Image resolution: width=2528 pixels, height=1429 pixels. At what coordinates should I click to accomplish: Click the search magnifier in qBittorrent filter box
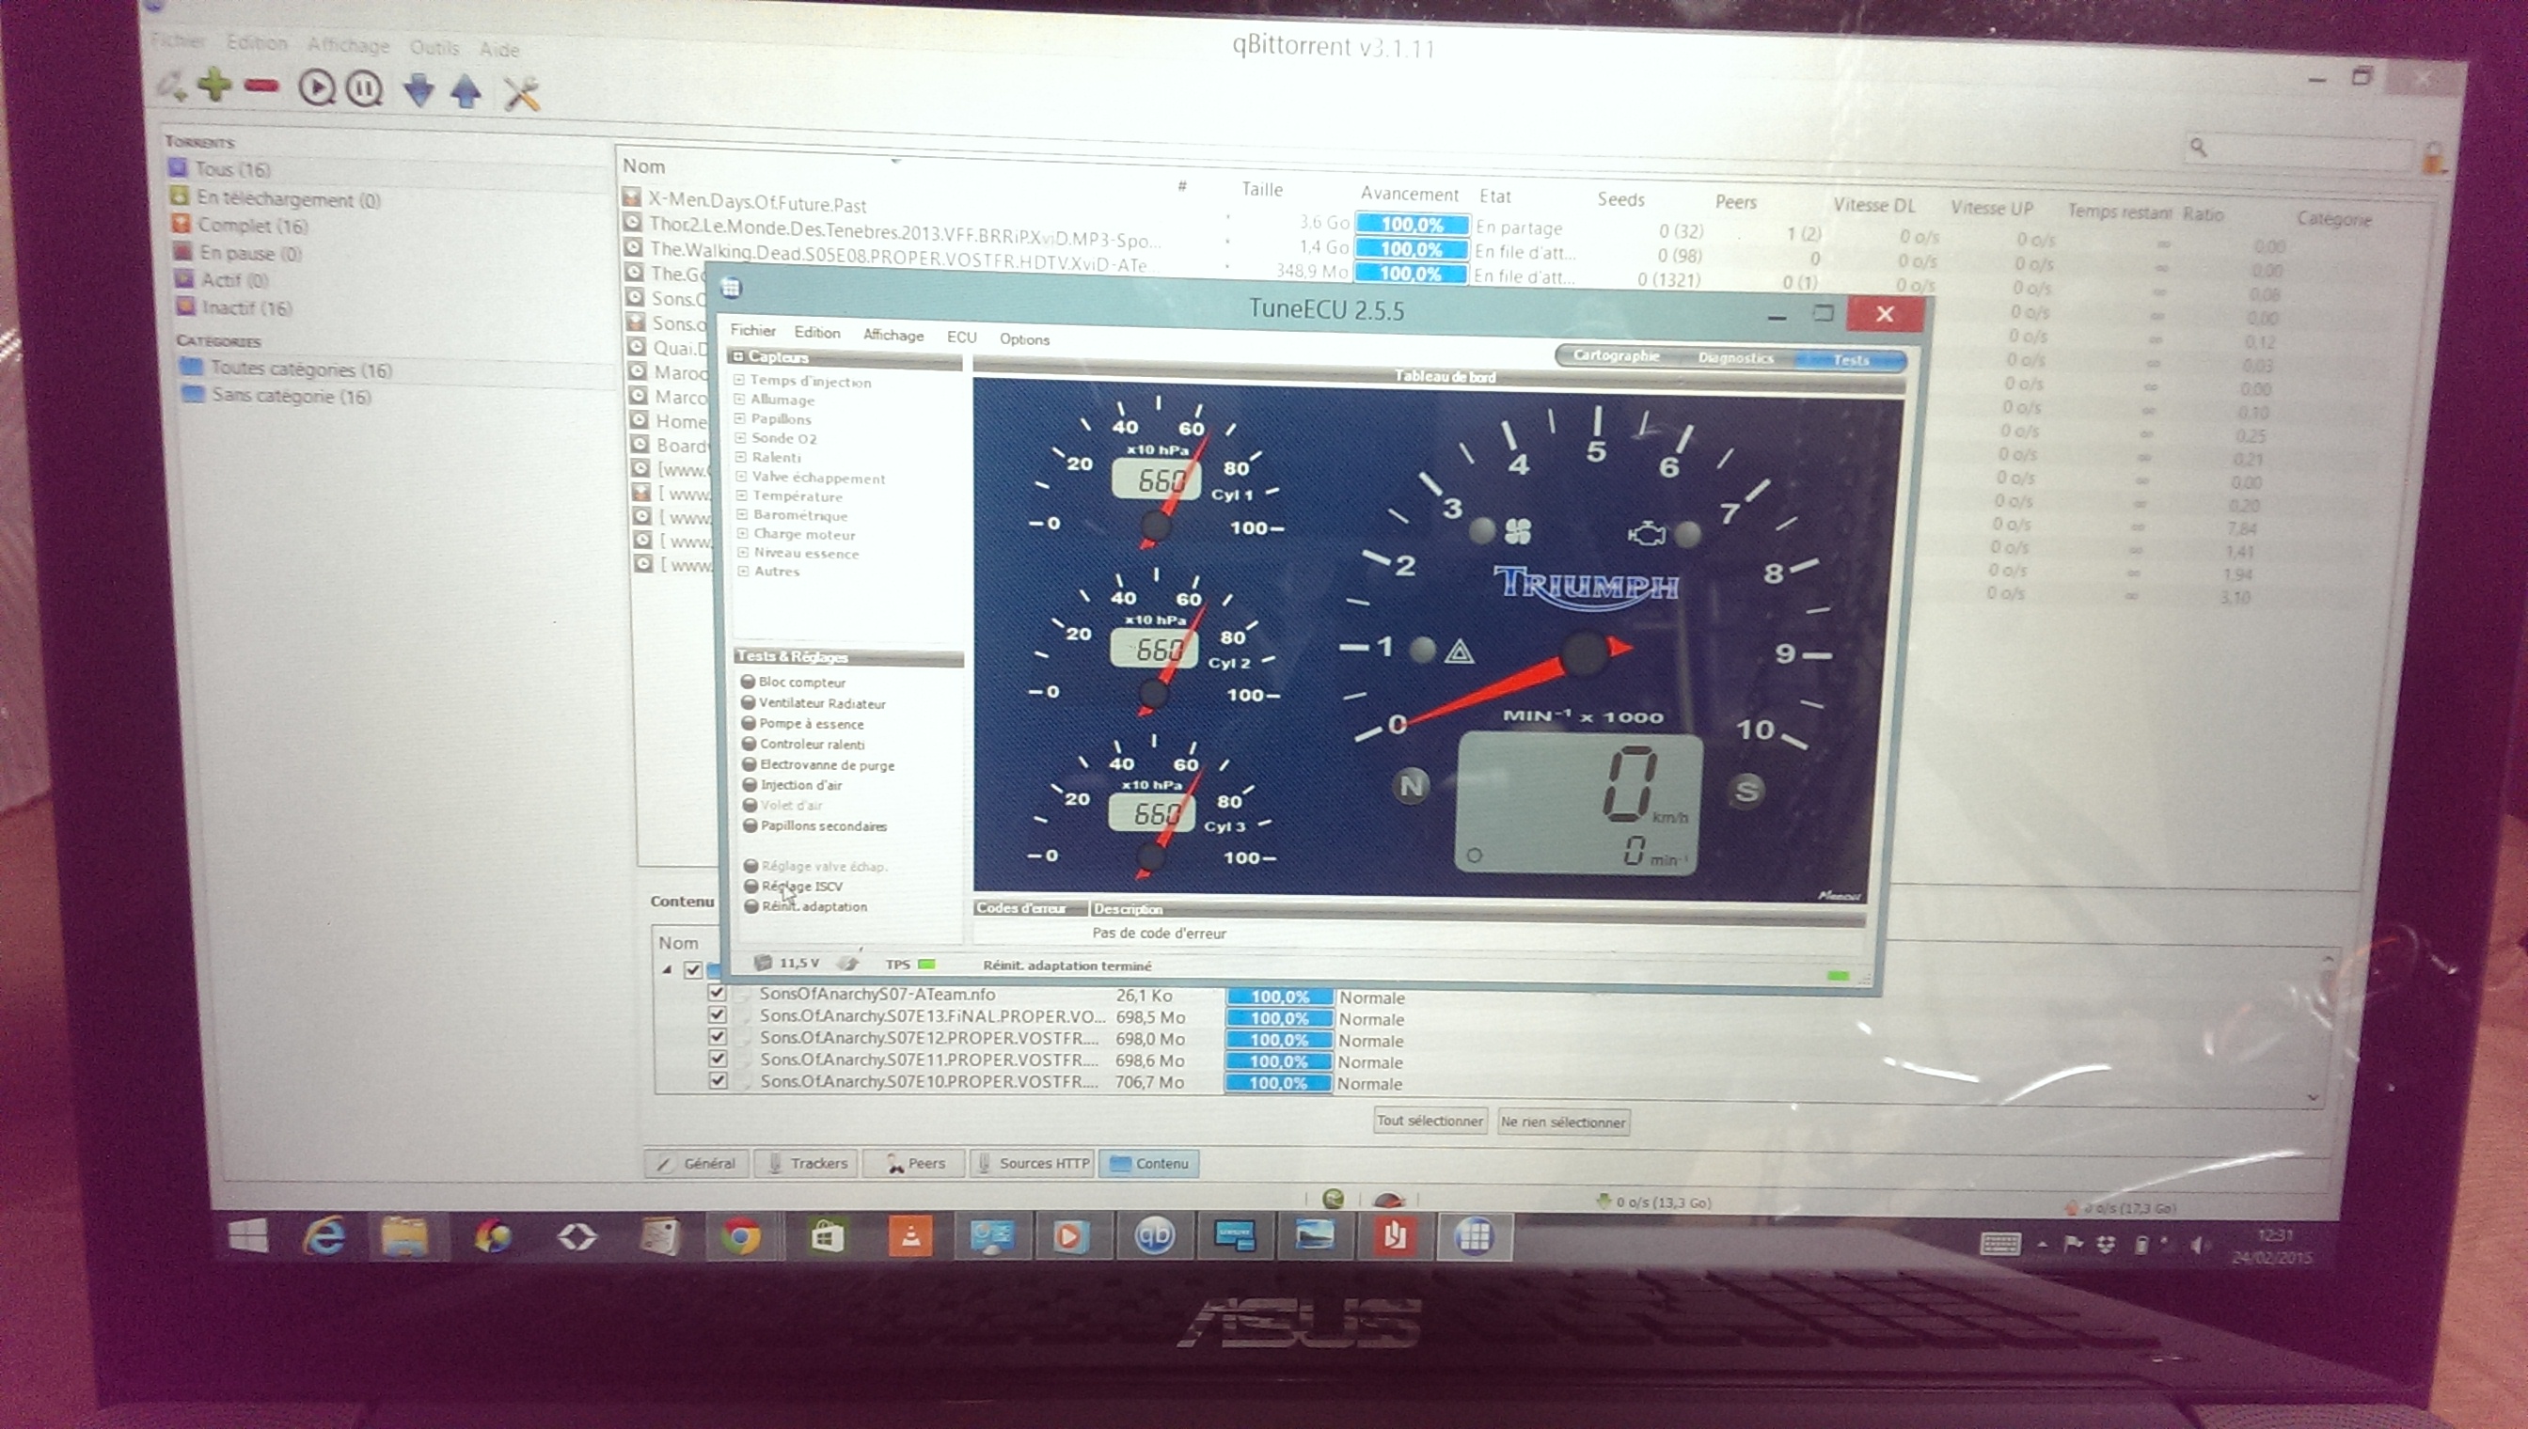tap(2198, 148)
